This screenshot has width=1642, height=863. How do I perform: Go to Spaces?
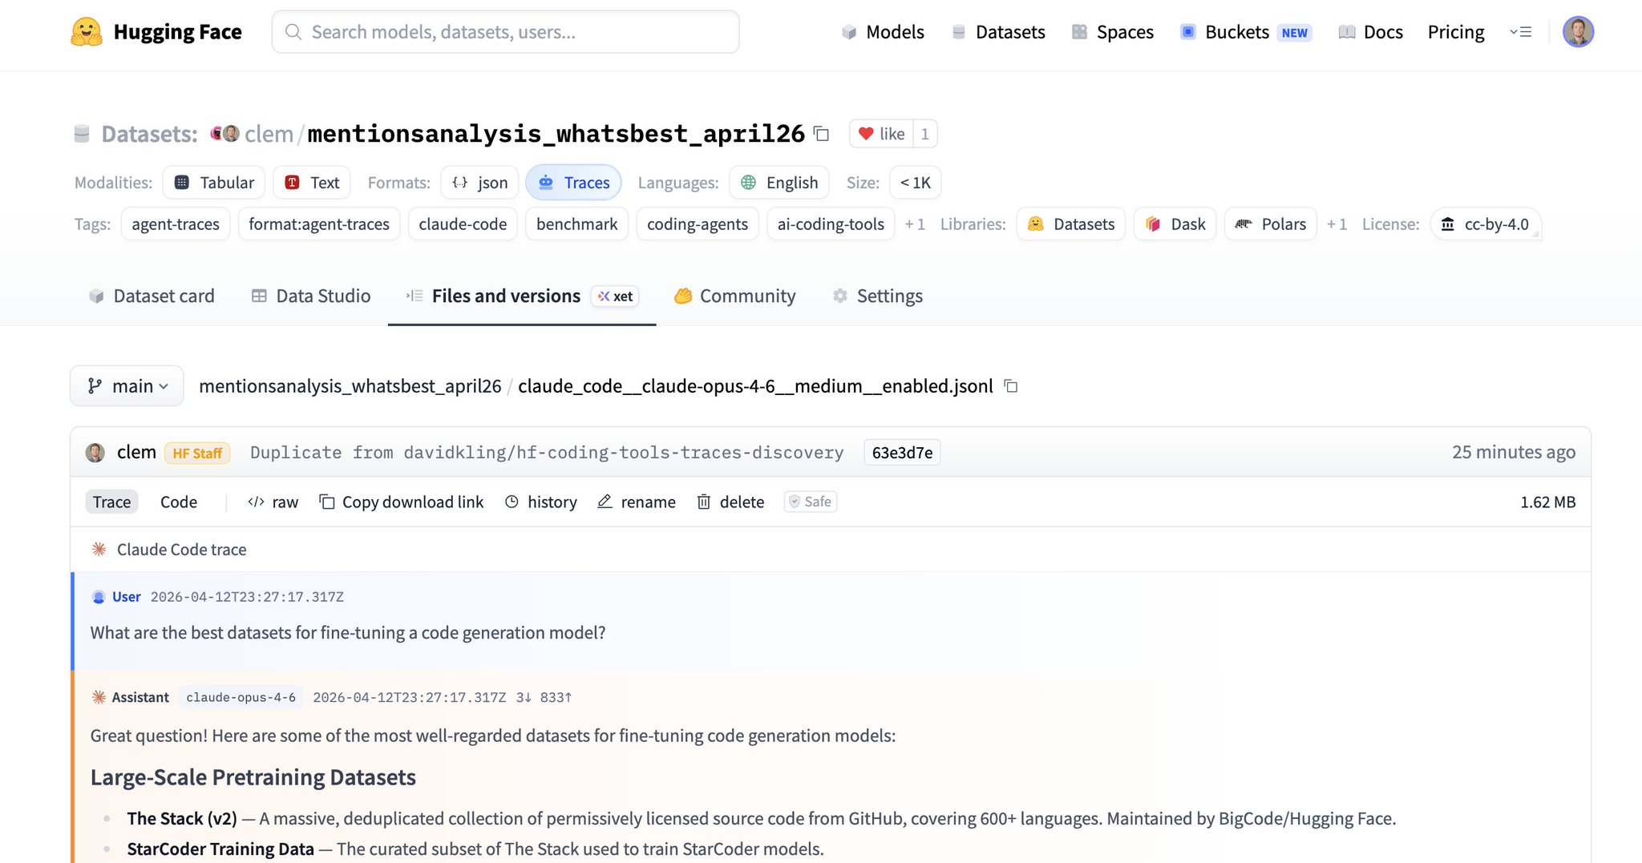[1113, 32]
